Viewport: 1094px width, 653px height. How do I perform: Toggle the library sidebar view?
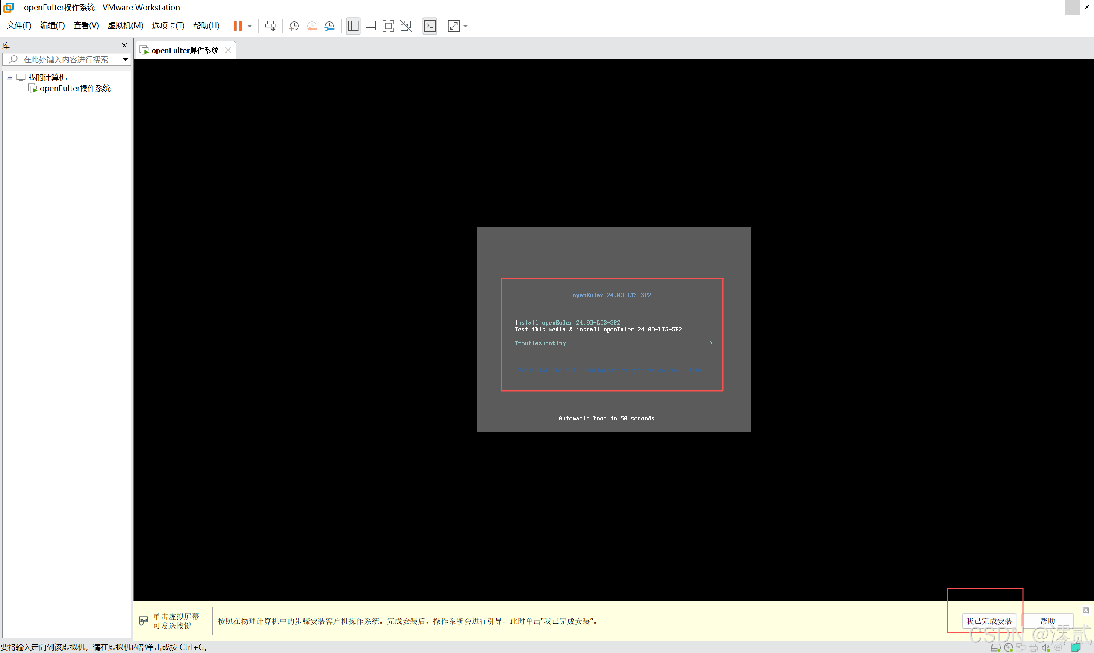tap(353, 26)
